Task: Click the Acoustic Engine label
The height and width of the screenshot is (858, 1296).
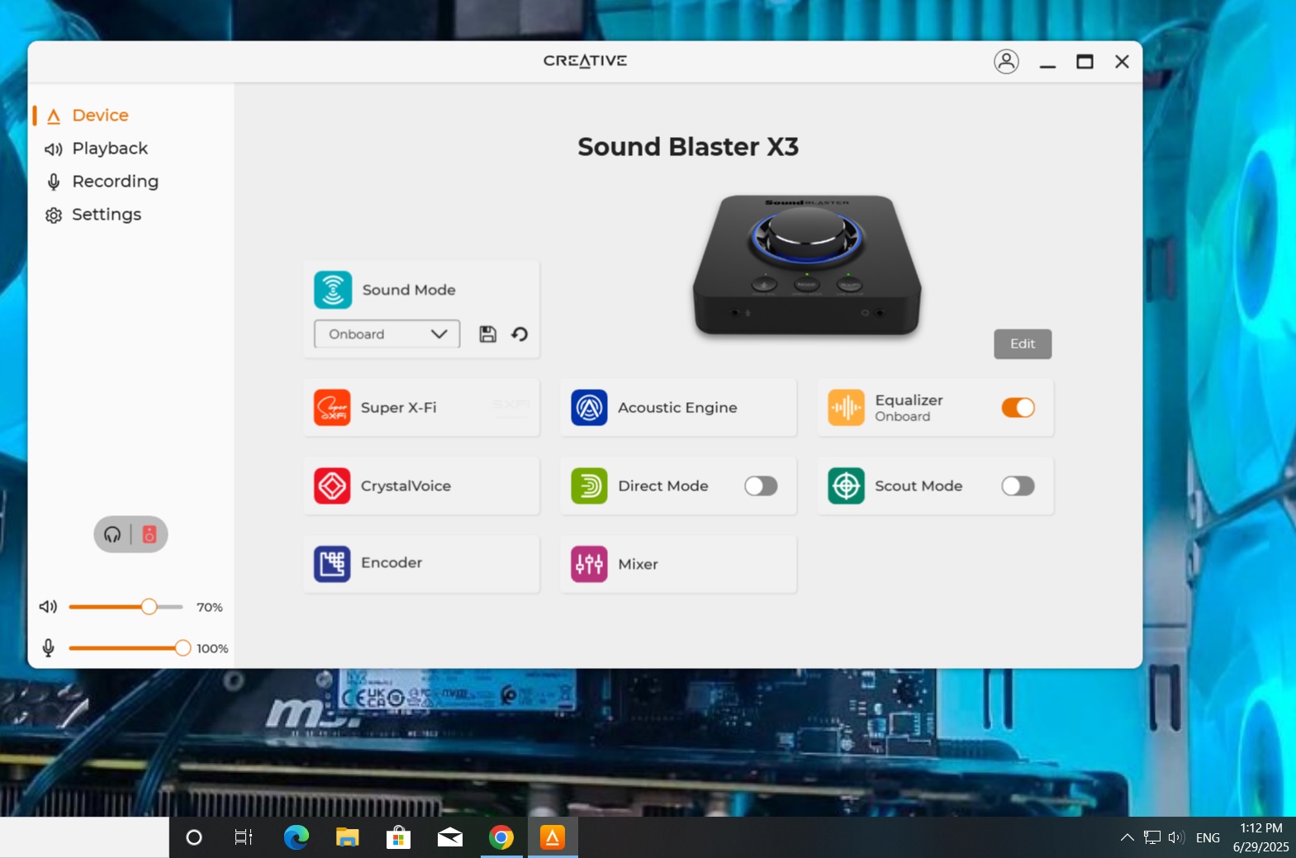Action: pos(677,407)
